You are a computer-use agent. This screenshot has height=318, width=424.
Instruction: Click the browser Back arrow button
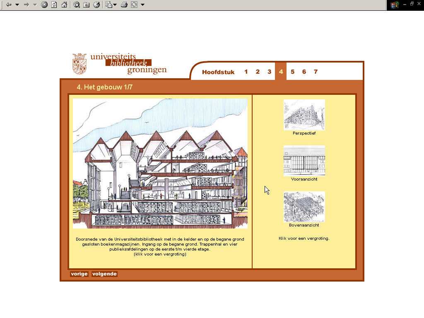click(8, 5)
